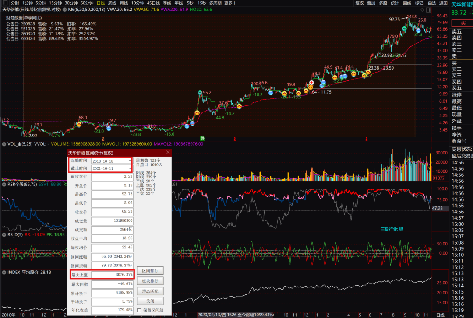Click the 起始时间 date field 2018-10-18
Image resolution: width=473 pixels, height=318 pixels.
[x=109, y=161]
